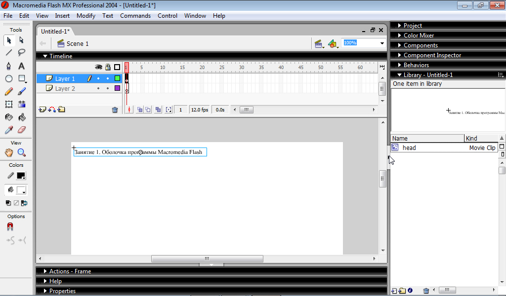Open the Commands menu
The height and width of the screenshot is (296, 506).
point(135,16)
